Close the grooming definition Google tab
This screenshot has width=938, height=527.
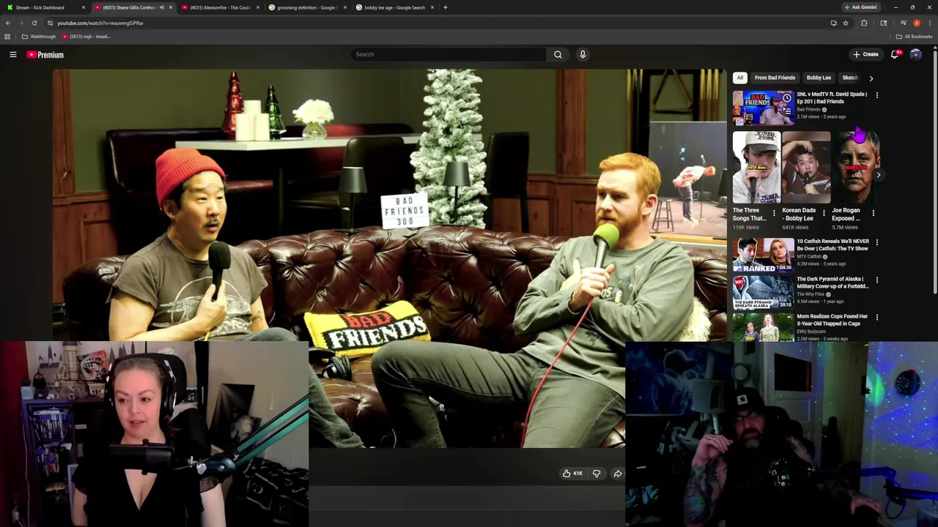344,7
